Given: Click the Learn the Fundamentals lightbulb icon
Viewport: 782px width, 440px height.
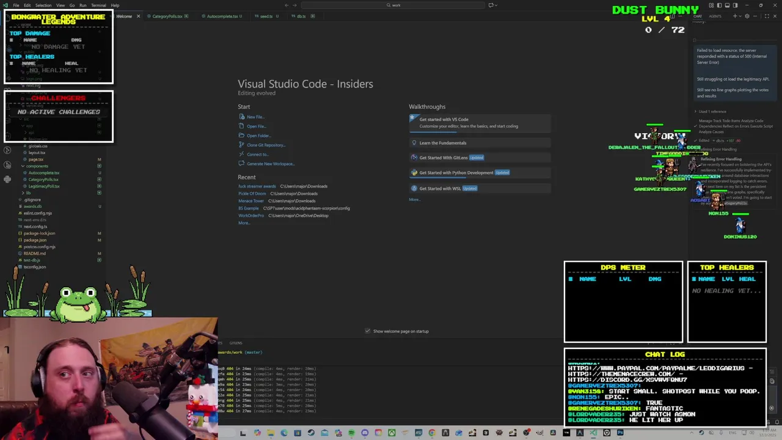Looking at the screenshot, I should pyautogui.click(x=414, y=143).
